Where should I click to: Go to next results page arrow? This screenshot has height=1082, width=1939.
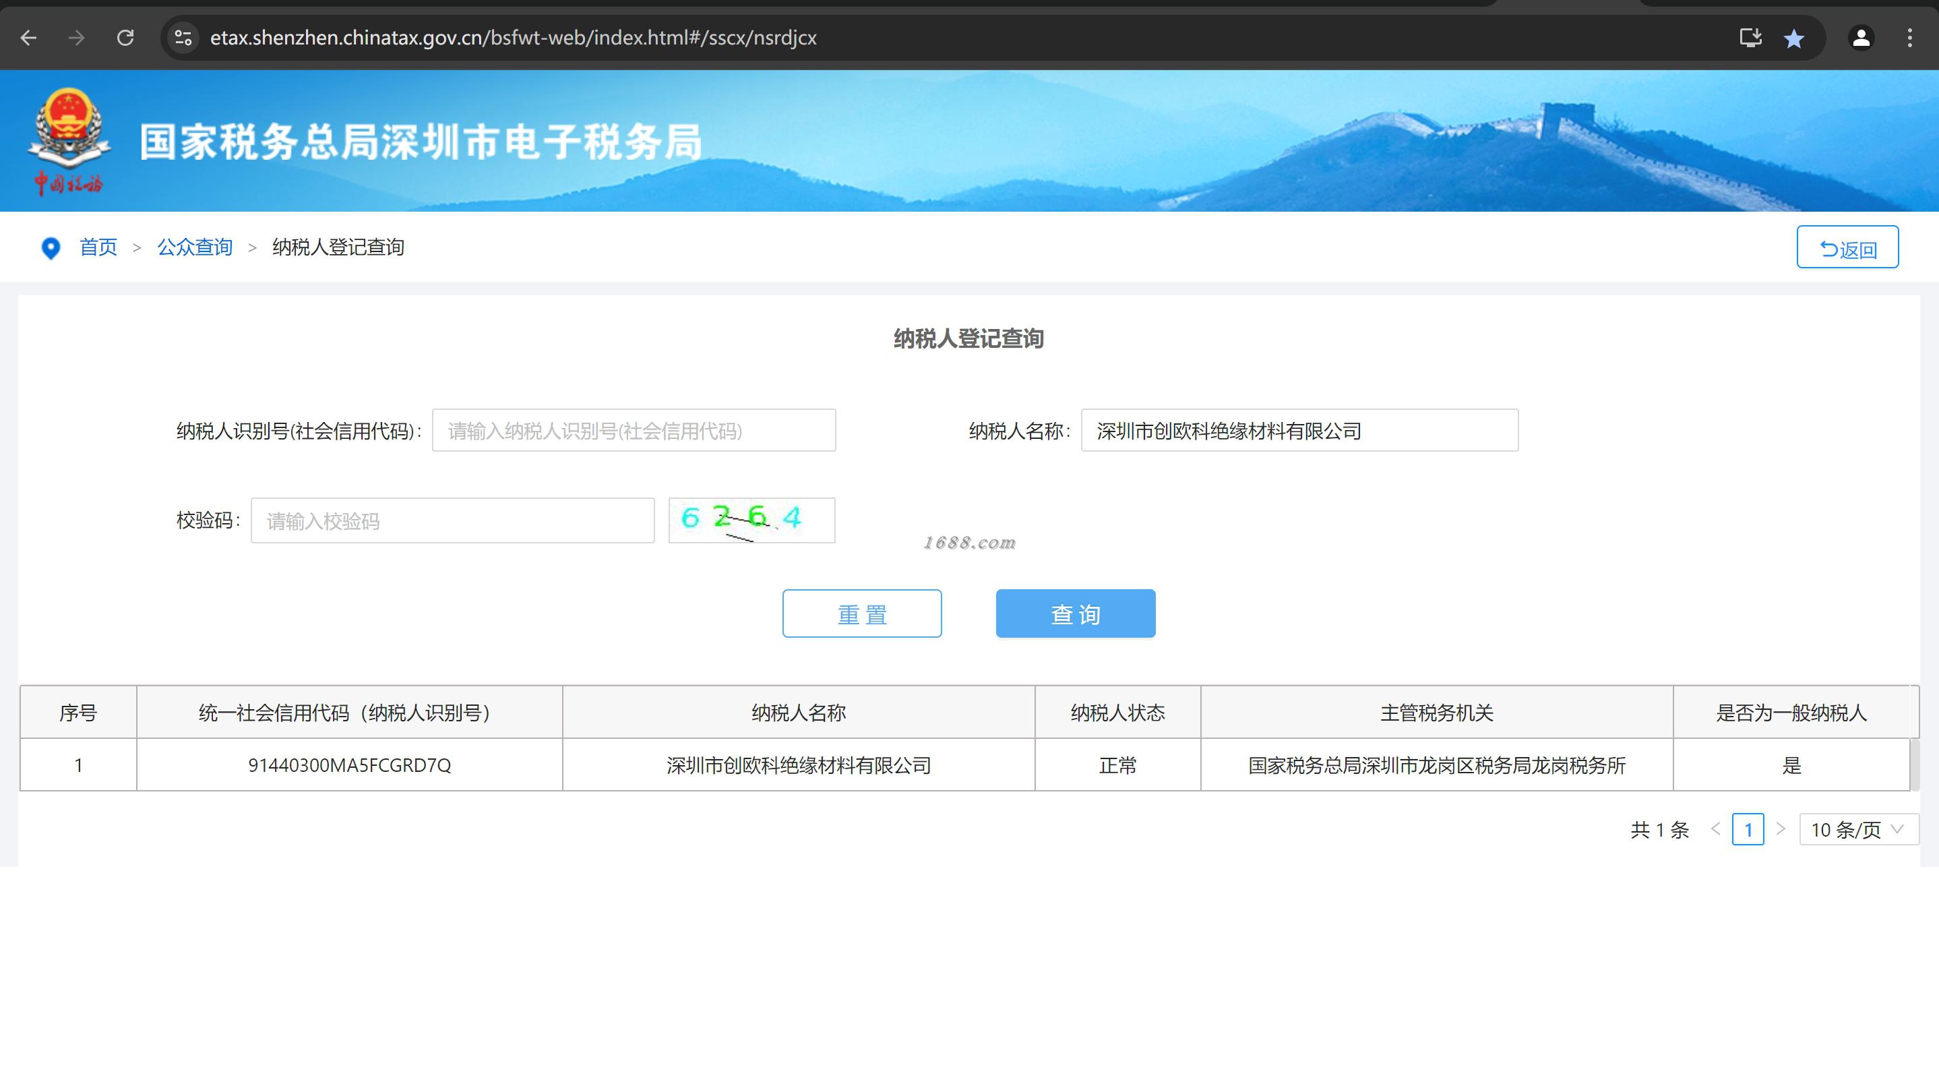(x=1780, y=829)
